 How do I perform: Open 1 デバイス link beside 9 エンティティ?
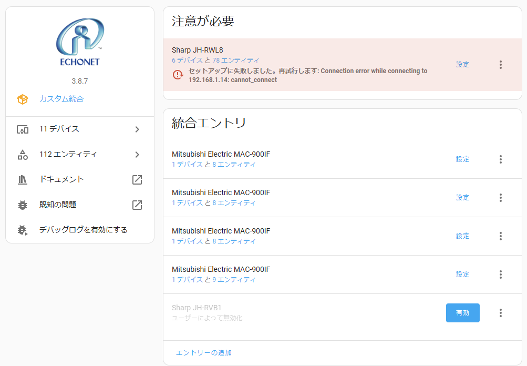(x=187, y=280)
